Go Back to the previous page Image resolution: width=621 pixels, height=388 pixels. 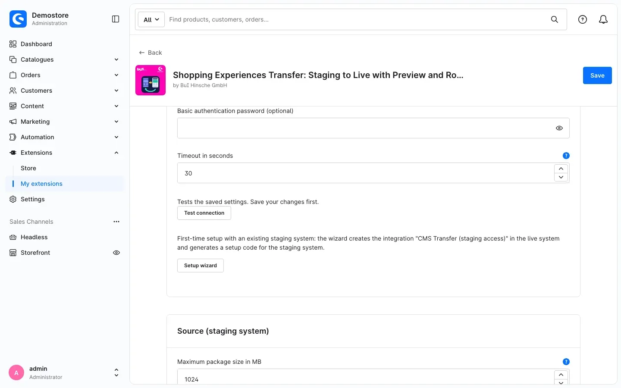(151, 53)
